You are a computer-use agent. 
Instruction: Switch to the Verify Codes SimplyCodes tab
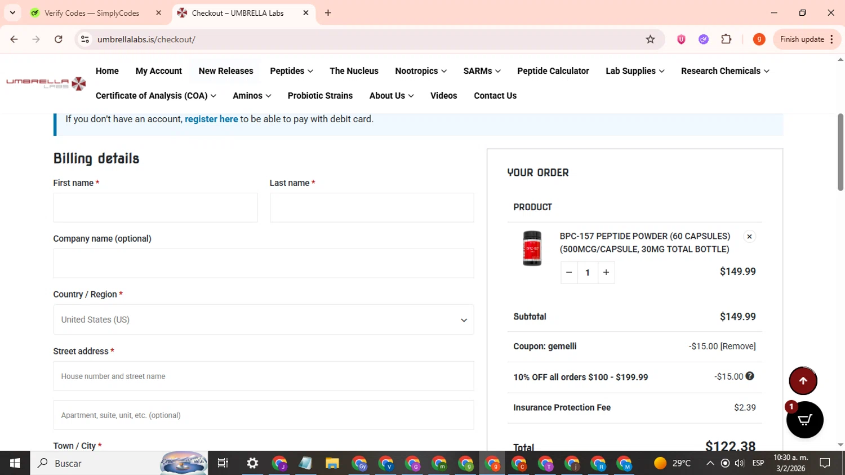(91, 13)
